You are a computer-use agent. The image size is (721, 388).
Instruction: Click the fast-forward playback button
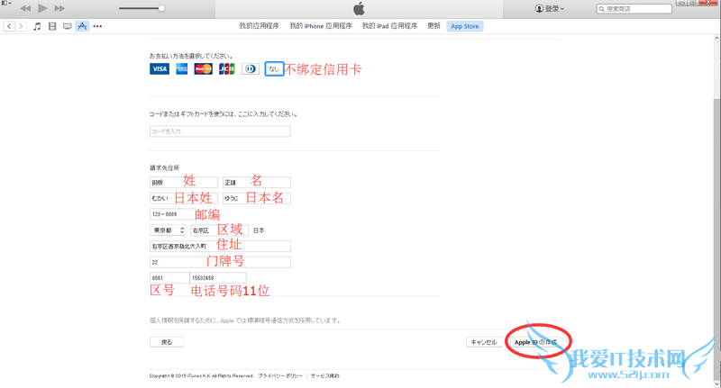click(59, 8)
